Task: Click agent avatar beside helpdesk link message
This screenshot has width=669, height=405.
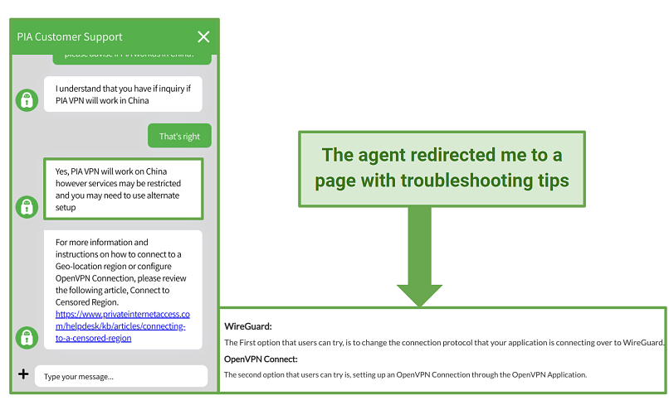Action: pos(27,338)
